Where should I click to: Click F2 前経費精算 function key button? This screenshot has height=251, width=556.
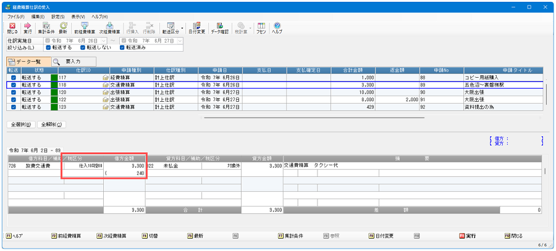(66, 236)
